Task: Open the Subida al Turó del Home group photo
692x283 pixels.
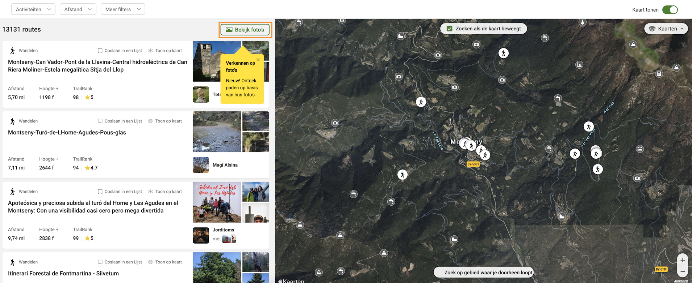Action: point(217,202)
